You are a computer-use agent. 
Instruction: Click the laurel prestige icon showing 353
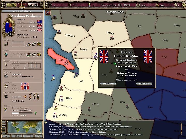tap(138, 5)
